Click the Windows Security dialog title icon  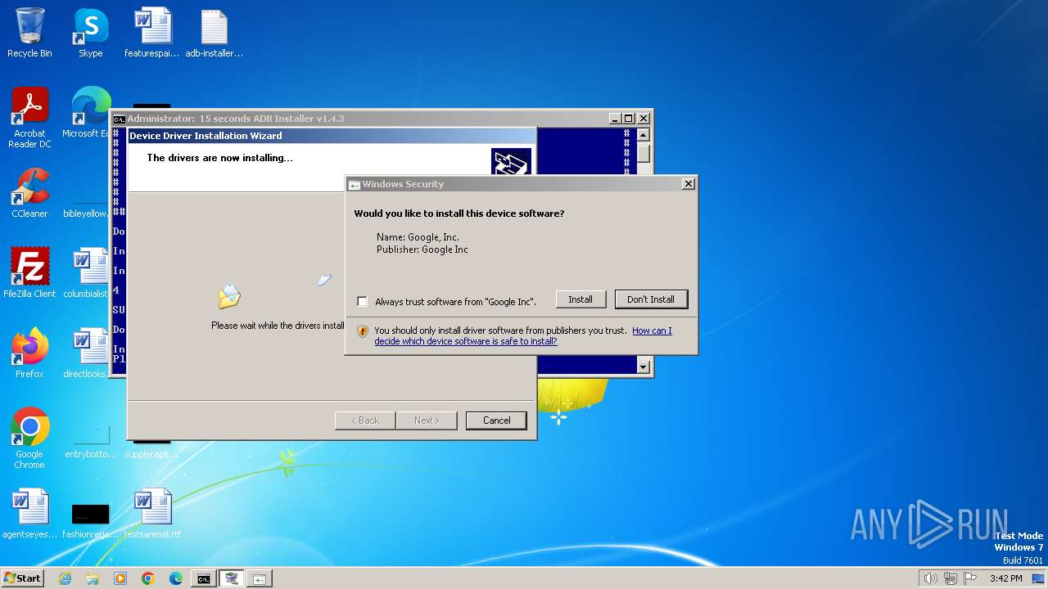355,185
